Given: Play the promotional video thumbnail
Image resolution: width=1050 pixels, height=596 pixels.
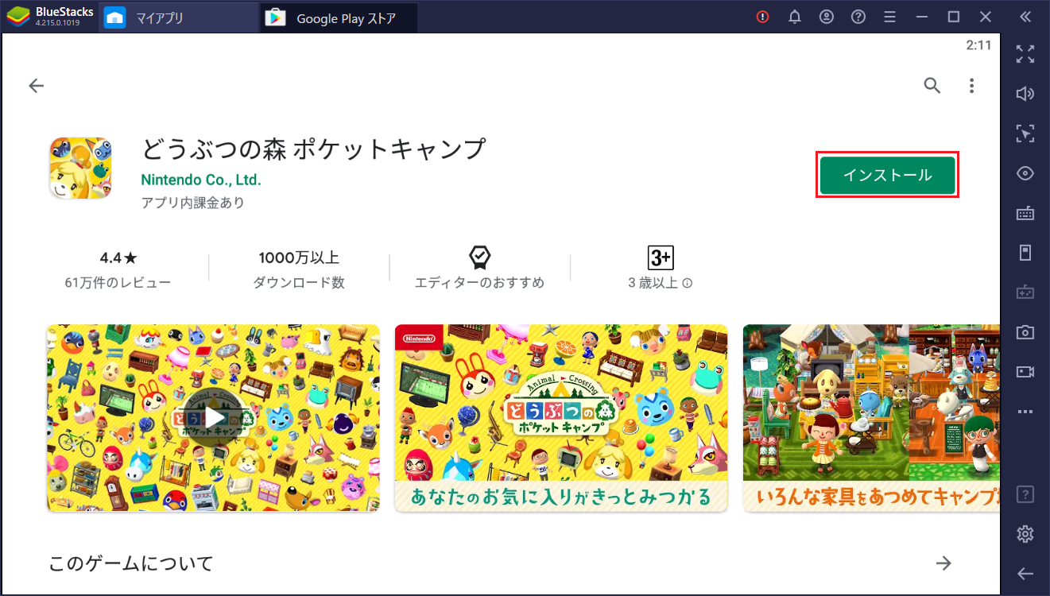Looking at the screenshot, I should 213,418.
